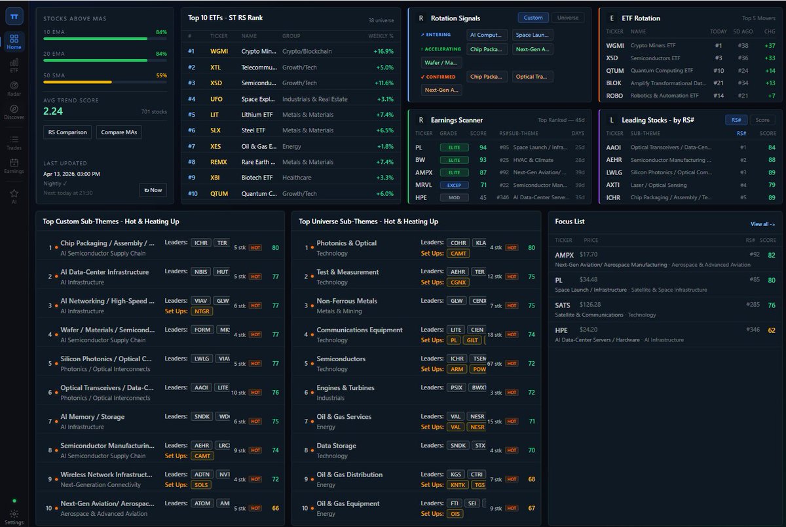Open Wireless Network Infrastructure sub-theme row

tap(160, 479)
